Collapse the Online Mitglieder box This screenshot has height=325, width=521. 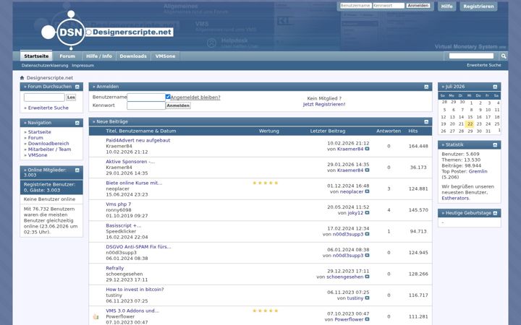pos(77,170)
